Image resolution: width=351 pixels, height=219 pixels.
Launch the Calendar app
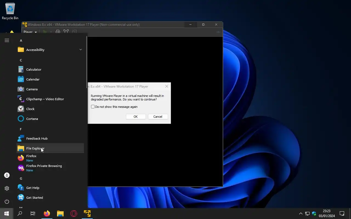(x=50, y=79)
